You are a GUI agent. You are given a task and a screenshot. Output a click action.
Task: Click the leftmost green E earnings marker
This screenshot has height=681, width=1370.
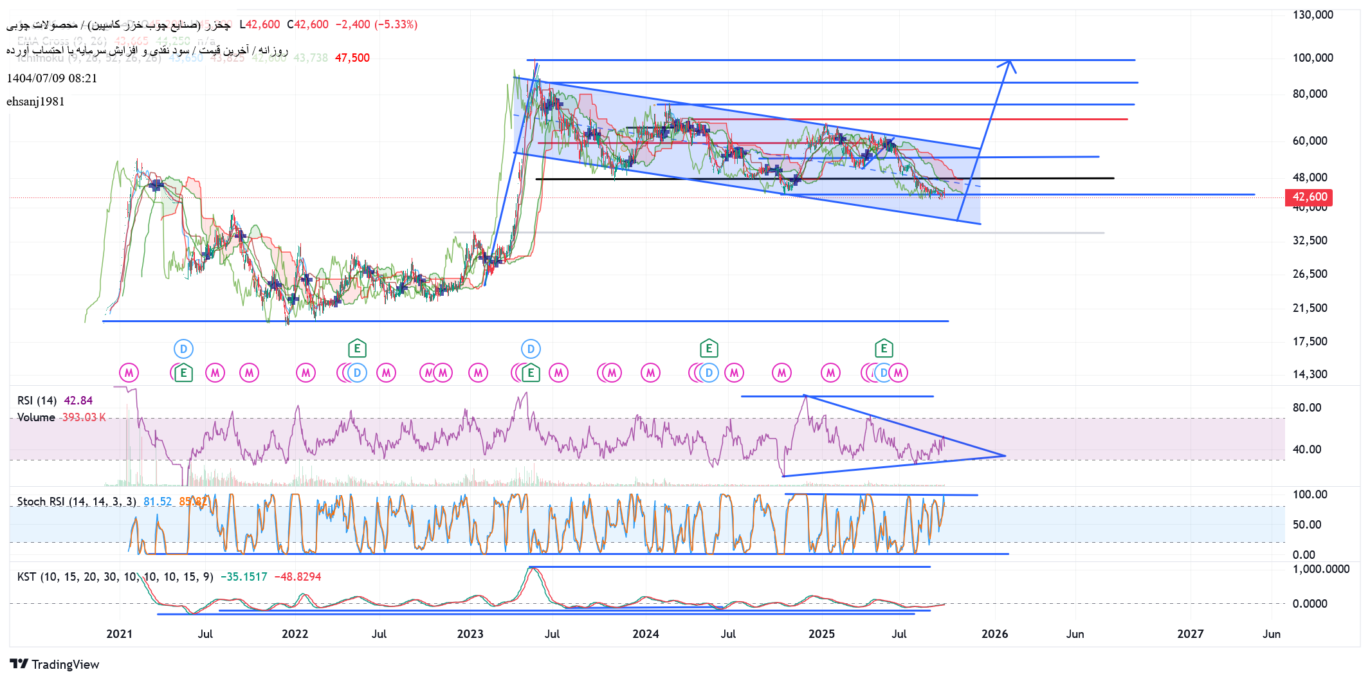coord(183,372)
